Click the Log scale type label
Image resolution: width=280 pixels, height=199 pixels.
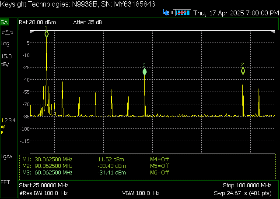coord(5,43)
